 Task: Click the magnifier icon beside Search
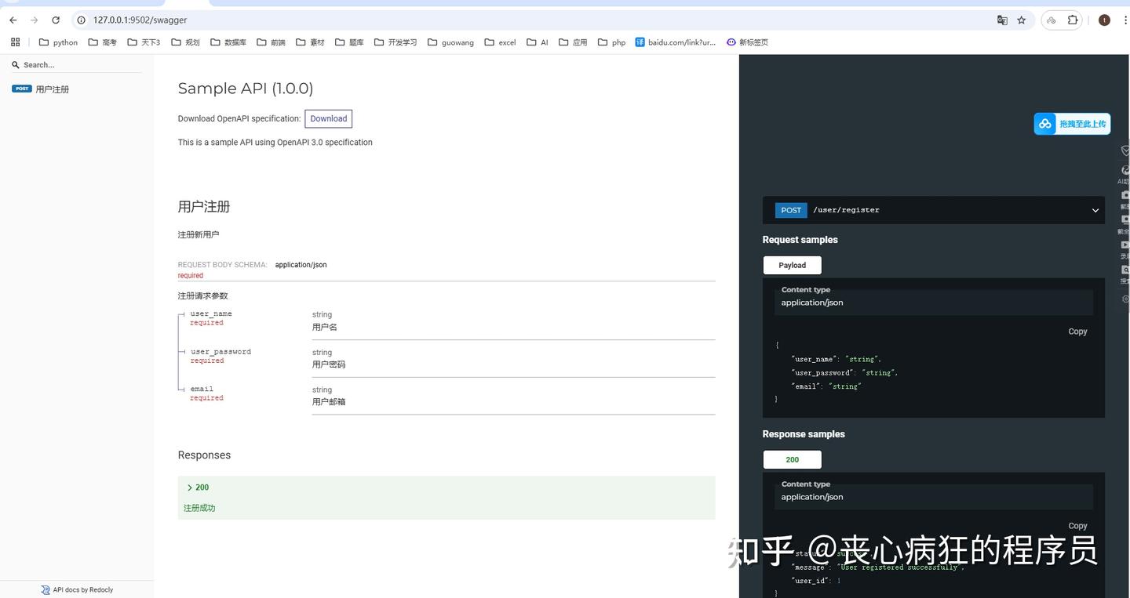tap(15, 65)
